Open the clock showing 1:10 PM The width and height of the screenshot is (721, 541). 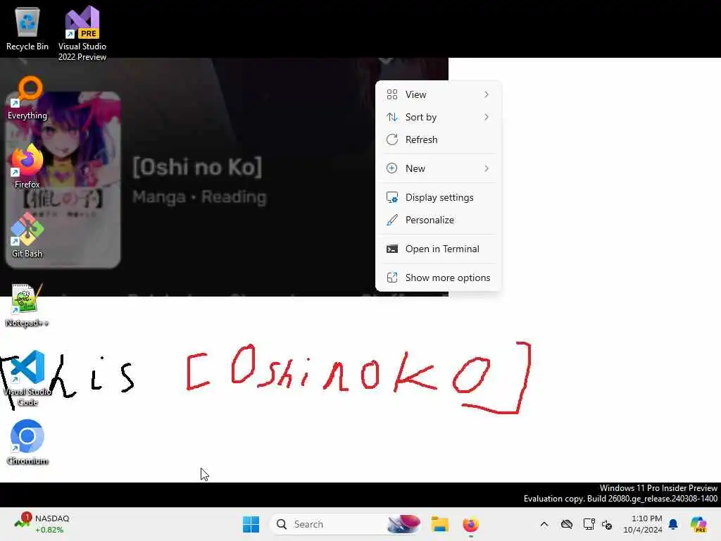point(642,524)
